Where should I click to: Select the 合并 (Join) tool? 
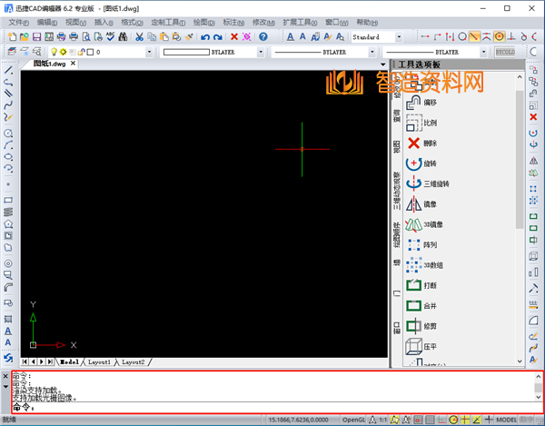(430, 306)
